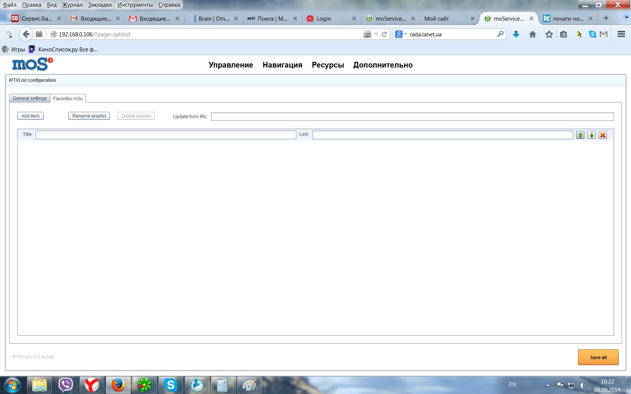Screen dimensions: 631x394
Task: Focus the Update from IRL field
Action: tap(412, 117)
